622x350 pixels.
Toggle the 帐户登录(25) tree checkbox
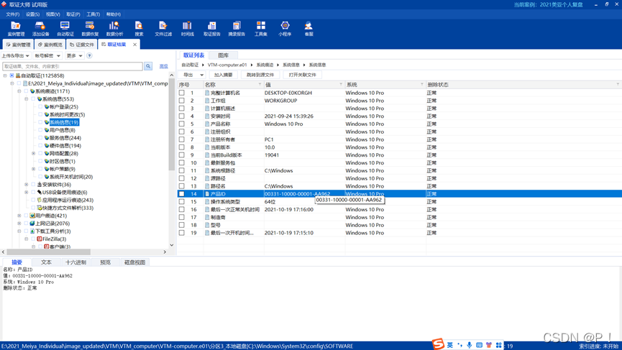[40, 106]
